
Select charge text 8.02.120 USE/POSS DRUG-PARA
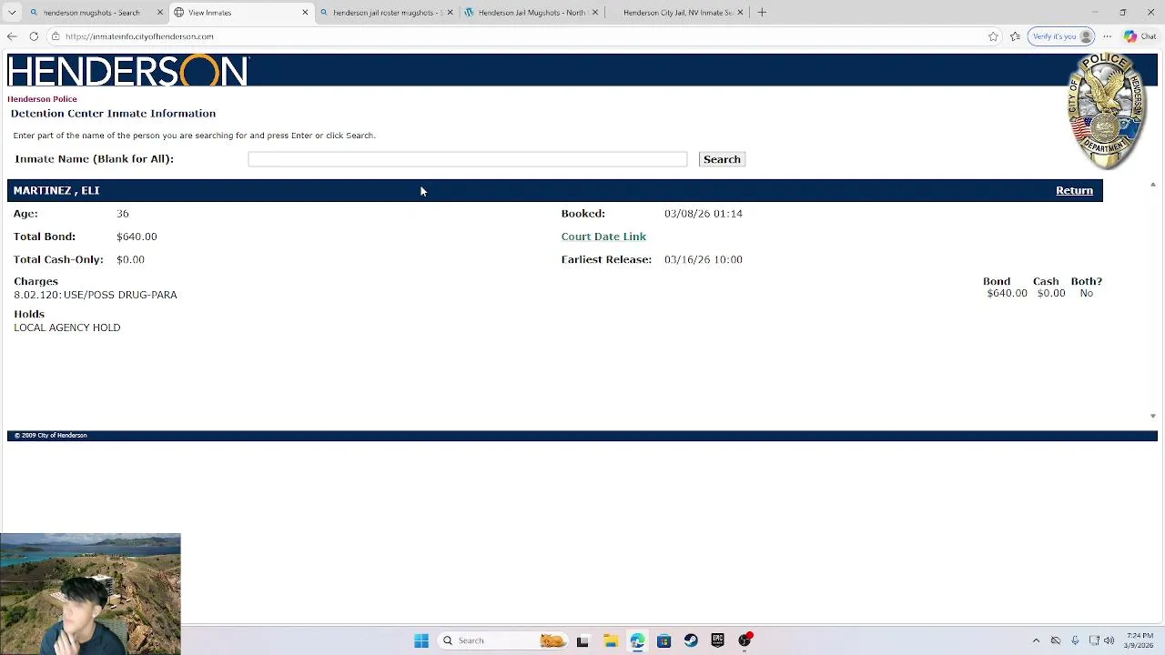point(96,295)
